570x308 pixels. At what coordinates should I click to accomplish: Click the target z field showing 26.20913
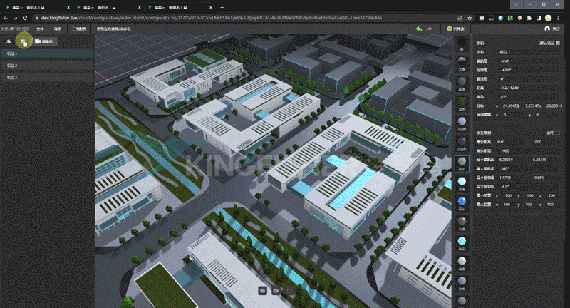(554, 106)
